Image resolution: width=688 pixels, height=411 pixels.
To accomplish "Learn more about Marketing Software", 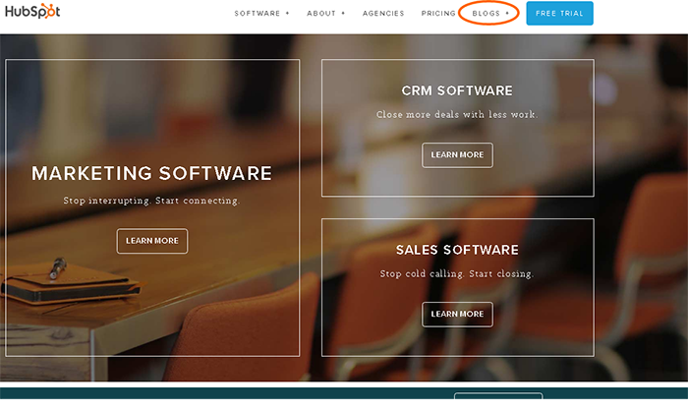I will point(152,241).
